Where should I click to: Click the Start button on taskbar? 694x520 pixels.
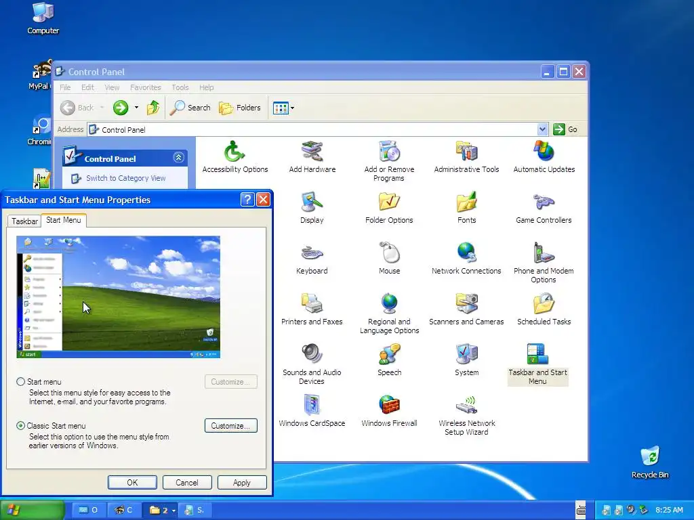coord(33,511)
